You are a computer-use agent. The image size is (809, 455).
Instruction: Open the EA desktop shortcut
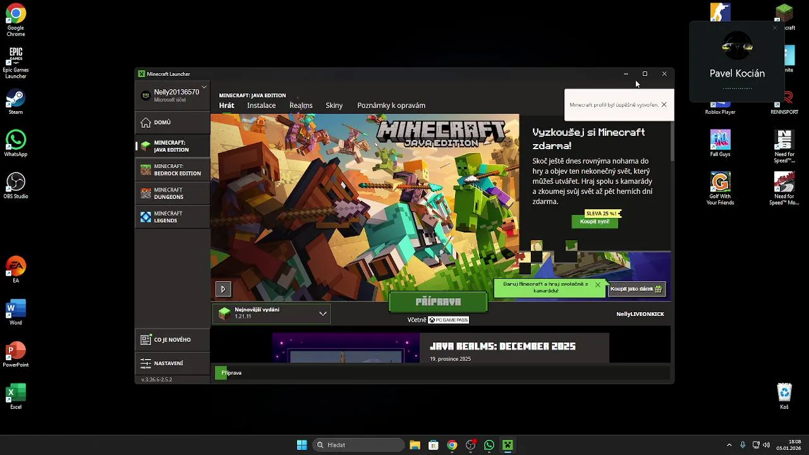tap(16, 270)
